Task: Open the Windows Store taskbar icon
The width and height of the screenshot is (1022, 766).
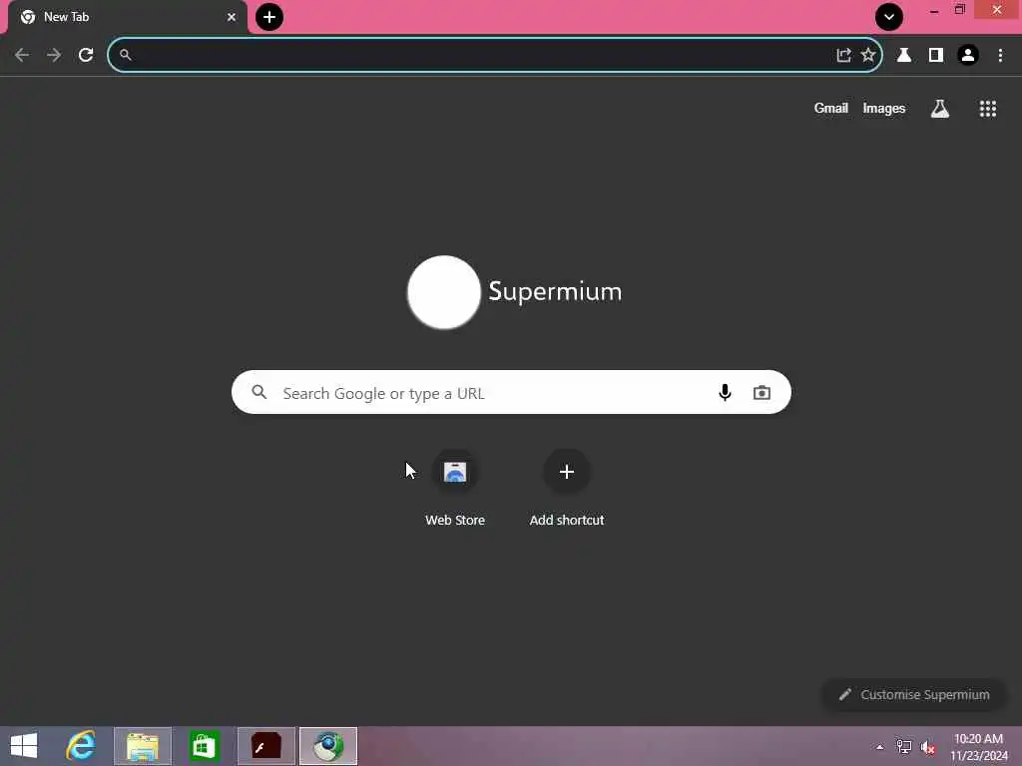Action: (x=204, y=746)
